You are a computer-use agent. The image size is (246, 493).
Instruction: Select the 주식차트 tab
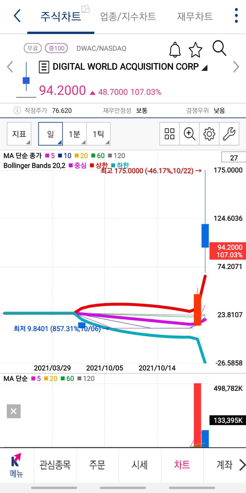(x=61, y=17)
